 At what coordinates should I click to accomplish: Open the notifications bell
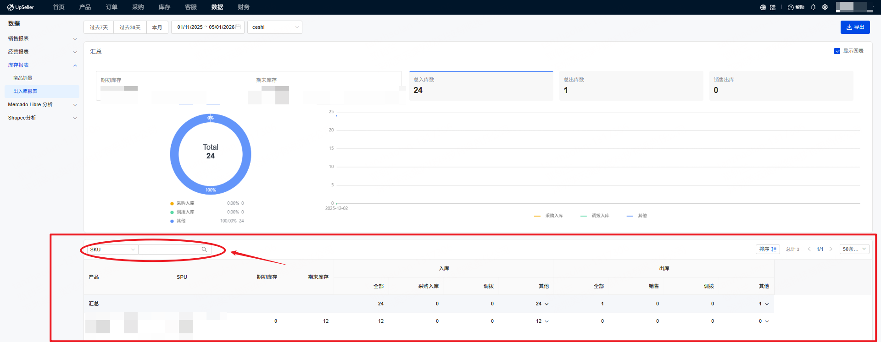(813, 7)
